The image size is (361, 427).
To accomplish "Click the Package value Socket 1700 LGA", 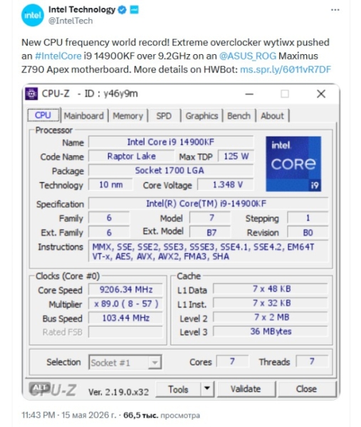I will [x=171, y=171].
